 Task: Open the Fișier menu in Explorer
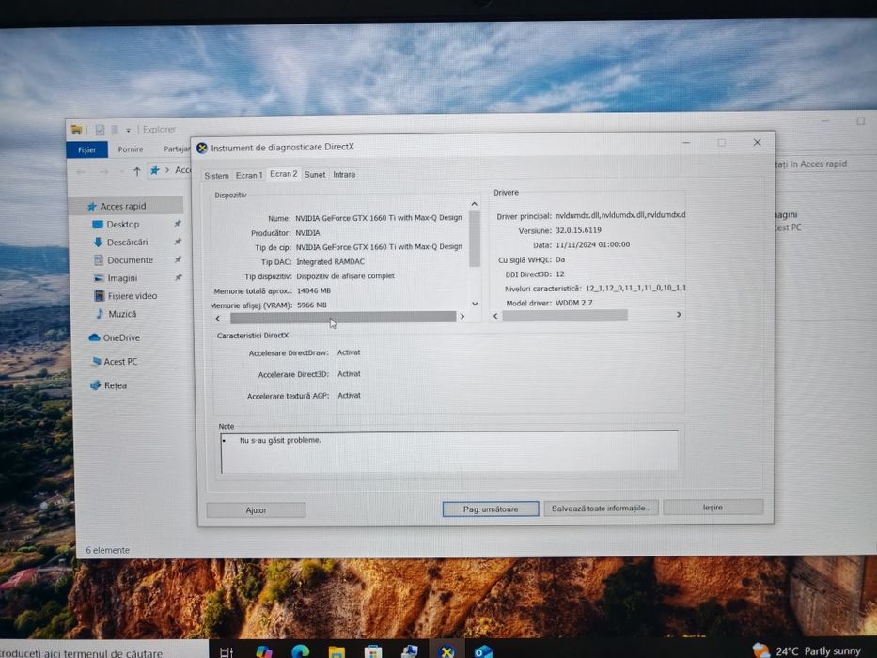[x=86, y=150]
